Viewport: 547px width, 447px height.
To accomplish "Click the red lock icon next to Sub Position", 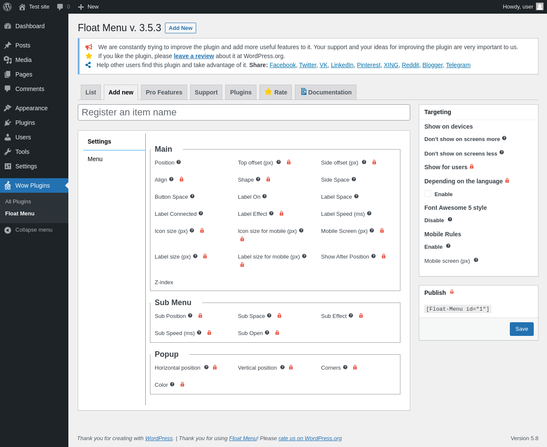I will click(x=200, y=315).
